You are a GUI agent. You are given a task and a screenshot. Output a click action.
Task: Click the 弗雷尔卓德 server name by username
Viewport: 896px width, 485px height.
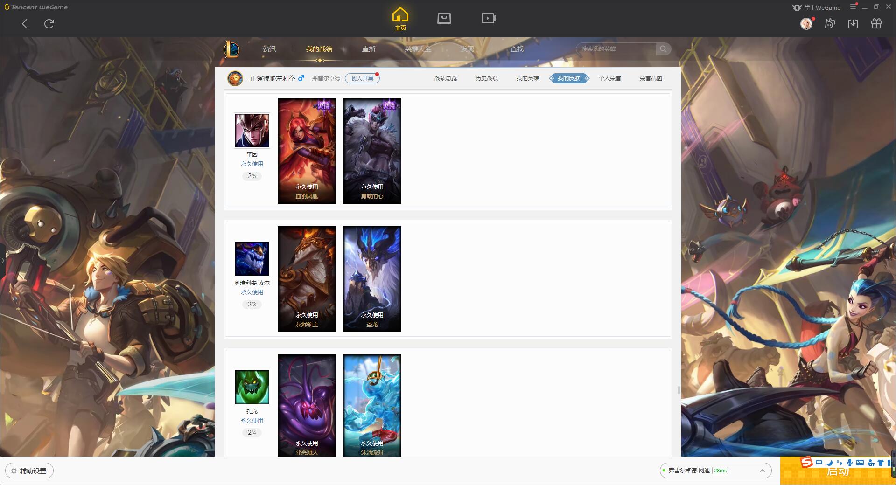pos(326,78)
